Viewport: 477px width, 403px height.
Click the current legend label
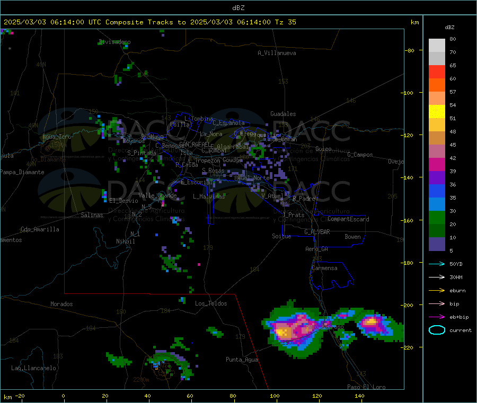point(461,330)
